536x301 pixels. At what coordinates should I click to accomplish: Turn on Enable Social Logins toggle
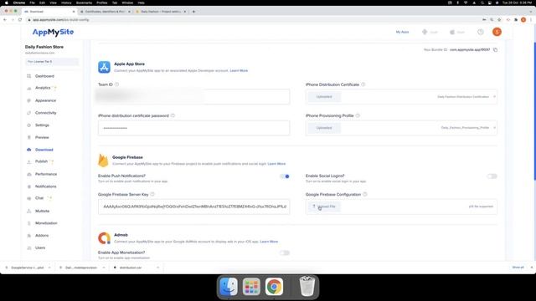[x=492, y=176]
